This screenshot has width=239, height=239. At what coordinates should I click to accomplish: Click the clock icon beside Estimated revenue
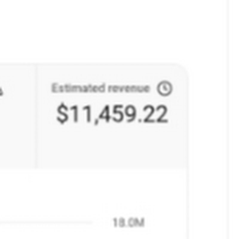[x=165, y=88]
